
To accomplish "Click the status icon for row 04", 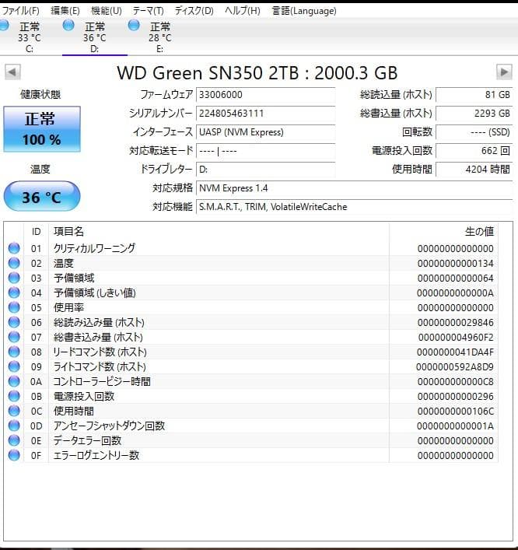I will click(x=14, y=293).
